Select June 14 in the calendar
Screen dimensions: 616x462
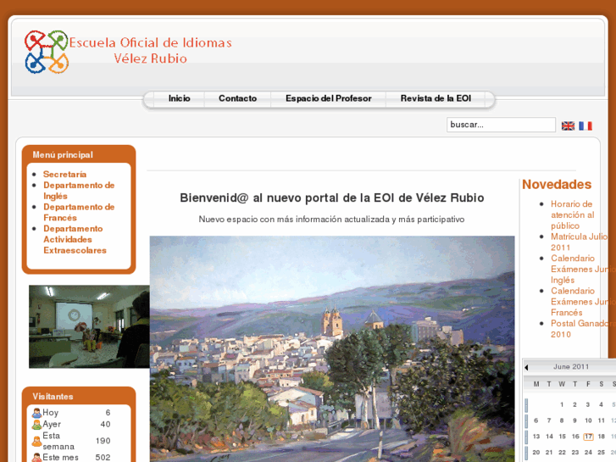pos(549,437)
